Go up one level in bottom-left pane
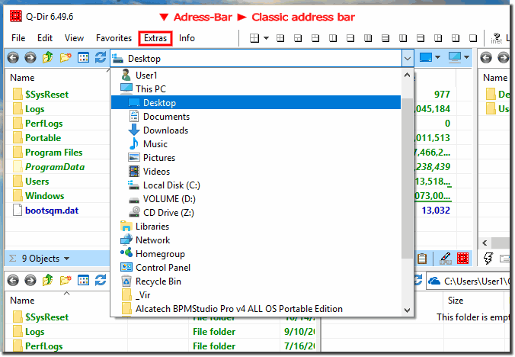Image resolution: width=515 pixels, height=357 pixels. 48,280
